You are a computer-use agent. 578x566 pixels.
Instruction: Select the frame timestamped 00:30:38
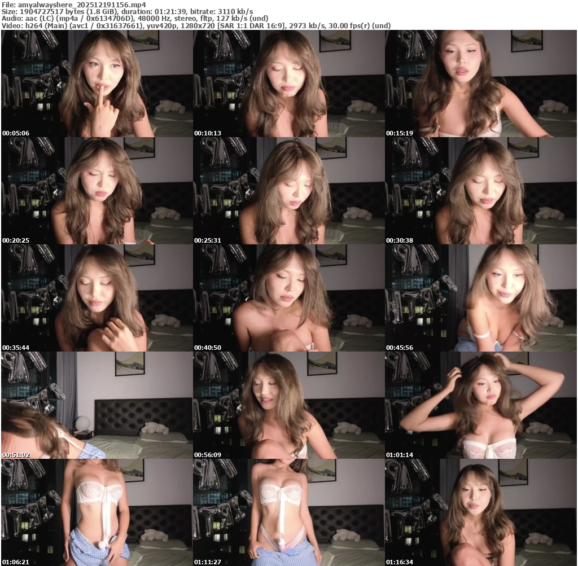[481, 191]
